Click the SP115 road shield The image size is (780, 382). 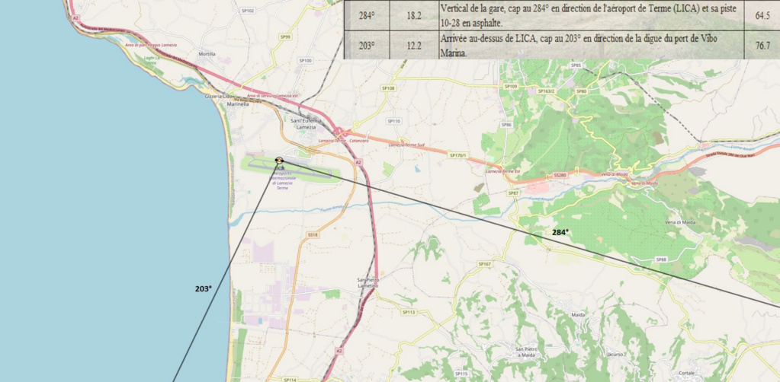(461, 374)
